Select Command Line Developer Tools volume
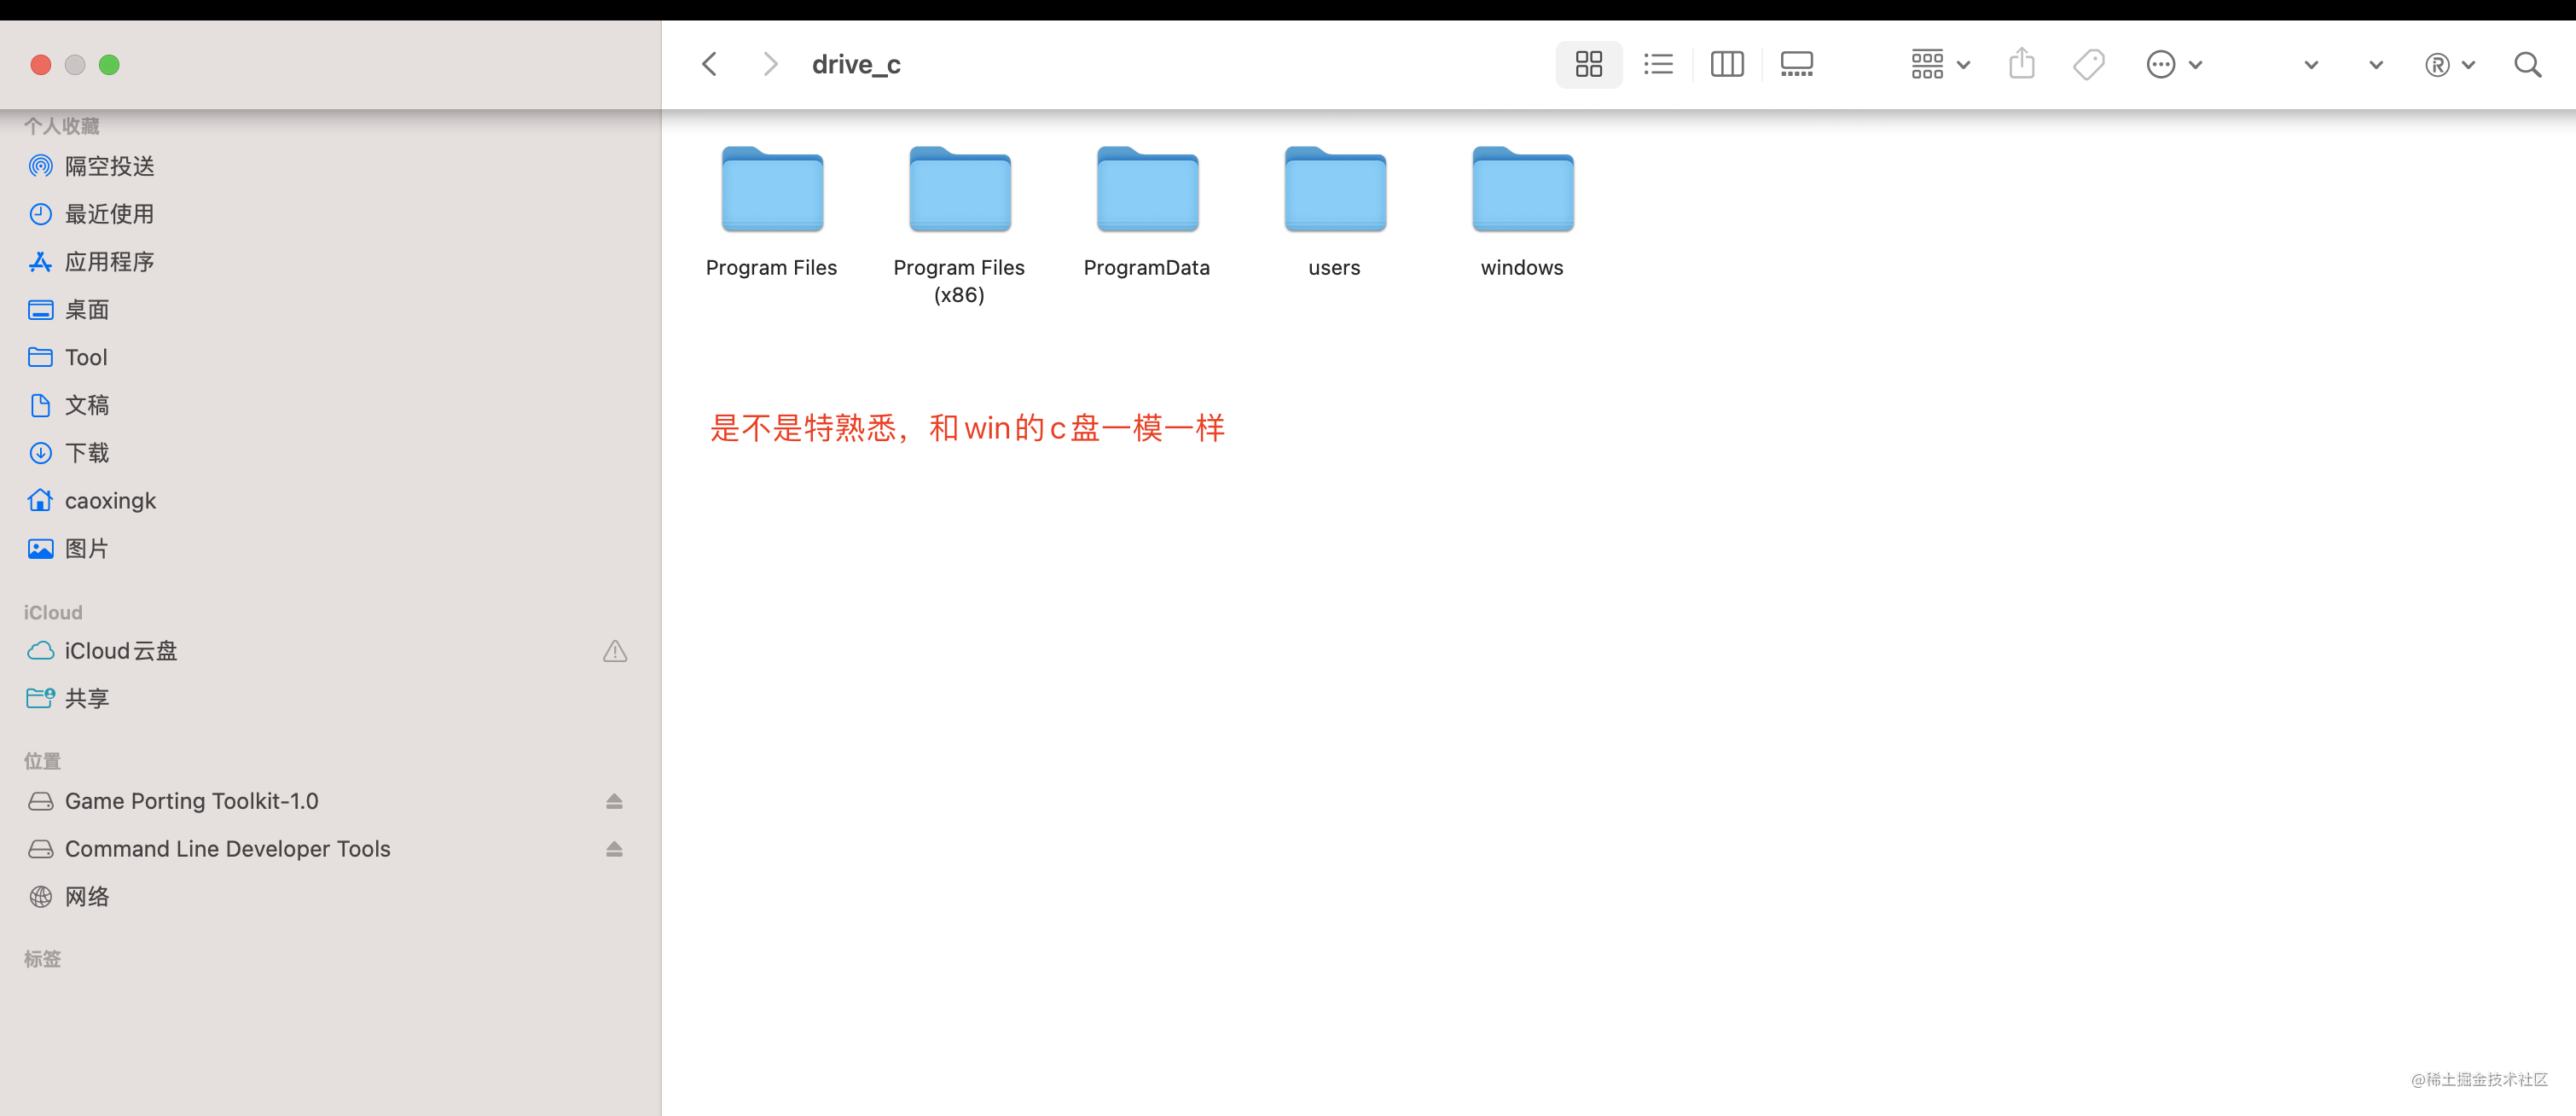 [330, 849]
